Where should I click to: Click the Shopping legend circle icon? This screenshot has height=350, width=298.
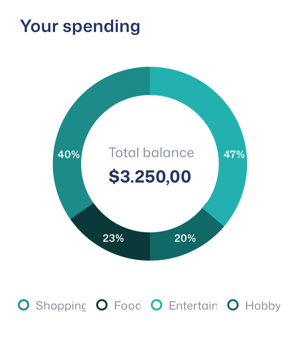coord(24,305)
